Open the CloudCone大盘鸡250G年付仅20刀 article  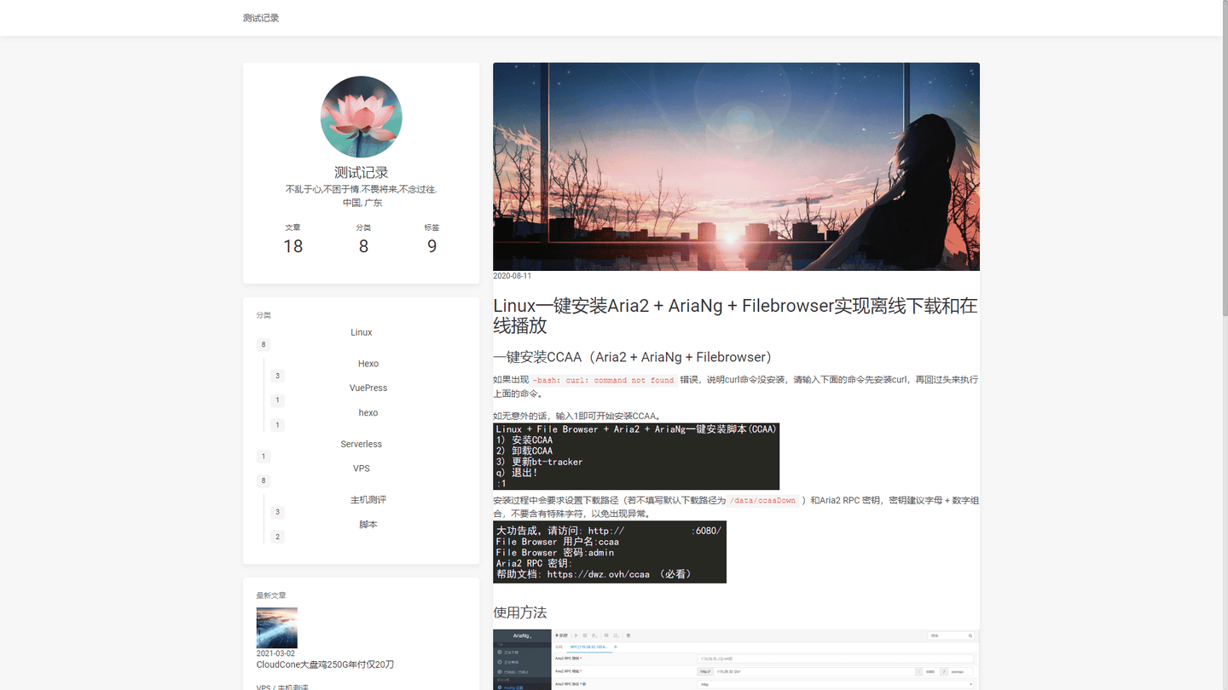tap(325, 664)
